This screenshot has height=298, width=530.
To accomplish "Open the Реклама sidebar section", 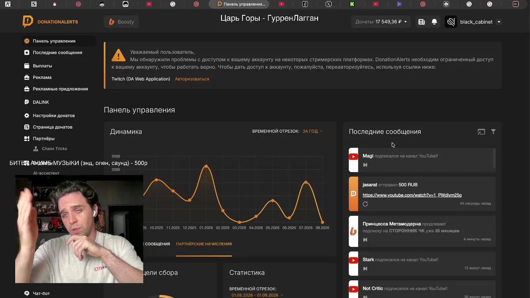I will (x=42, y=77).
